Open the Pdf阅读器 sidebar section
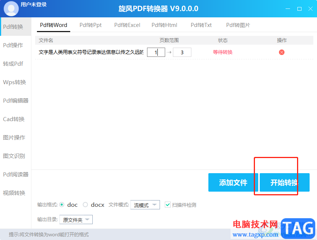The height and width of the screenshot is (240, 317). (x=16, y=175)
